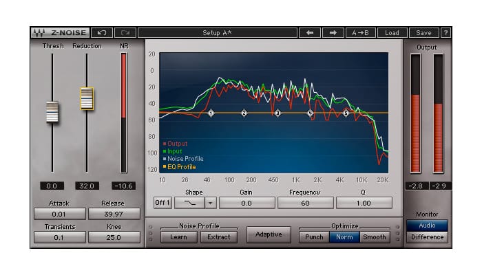
Task: Select Smooth optimize mode
Action: click(x=375, y=237)
